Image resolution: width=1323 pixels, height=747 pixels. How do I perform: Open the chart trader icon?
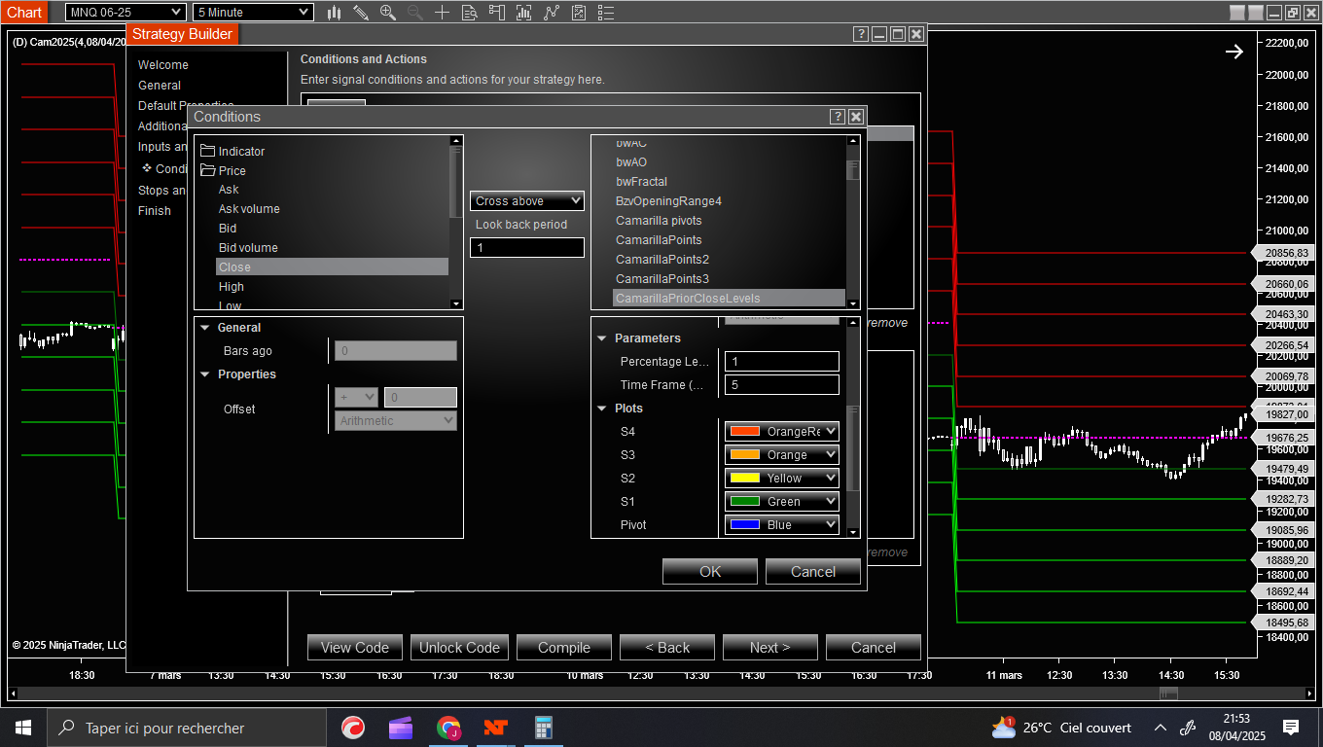(497, 13)
